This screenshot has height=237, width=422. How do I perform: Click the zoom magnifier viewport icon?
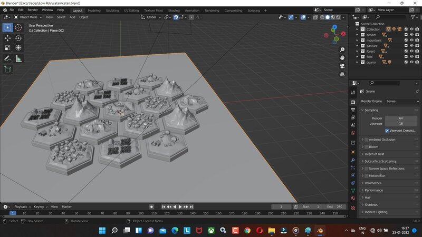342,48
